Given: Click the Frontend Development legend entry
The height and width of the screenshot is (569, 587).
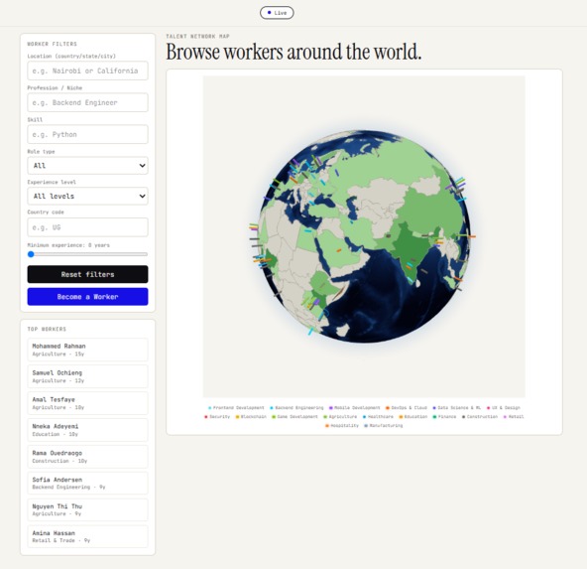Looking at the screenshot, I should [236, 407].
